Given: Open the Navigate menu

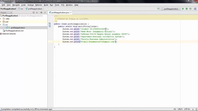Looking at the screenshot, I should (16, 5).
